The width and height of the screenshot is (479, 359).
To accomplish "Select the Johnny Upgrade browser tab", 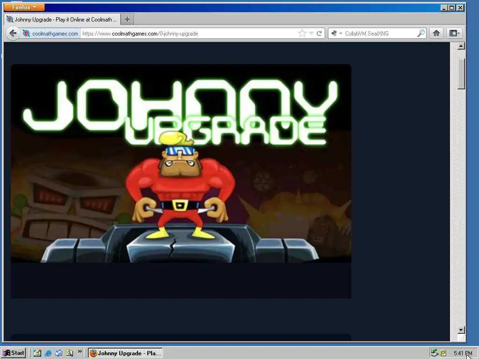I will (x=62, y=20).
